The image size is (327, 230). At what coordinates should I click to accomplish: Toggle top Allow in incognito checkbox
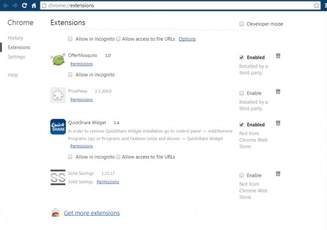point(70,39)
